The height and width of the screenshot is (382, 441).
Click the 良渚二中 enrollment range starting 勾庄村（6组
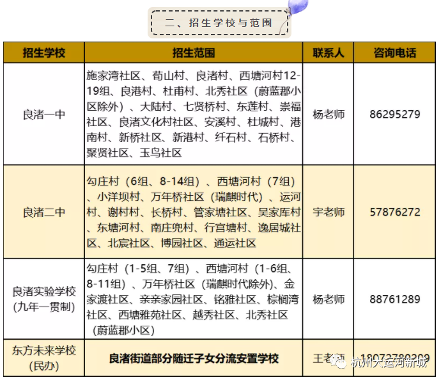194,212
